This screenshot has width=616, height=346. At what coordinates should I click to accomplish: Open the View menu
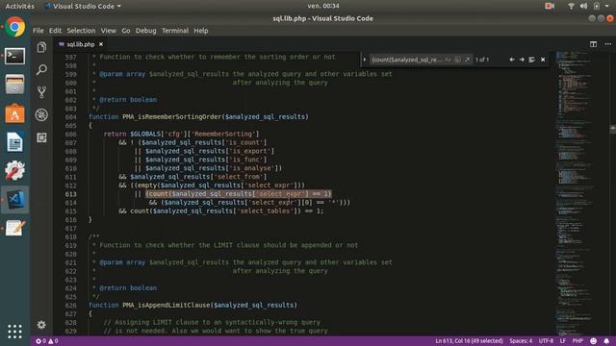(x=108, y=31)
